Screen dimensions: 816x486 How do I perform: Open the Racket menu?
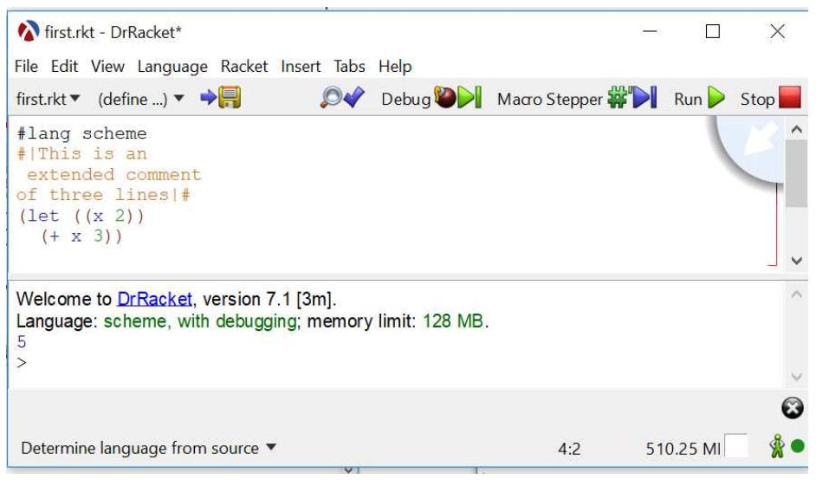click(x=244, y=67)
